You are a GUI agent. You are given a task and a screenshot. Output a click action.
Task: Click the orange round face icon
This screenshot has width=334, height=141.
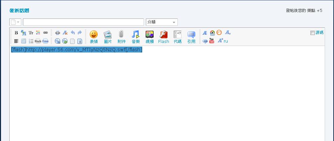click(x=219, y=32)
